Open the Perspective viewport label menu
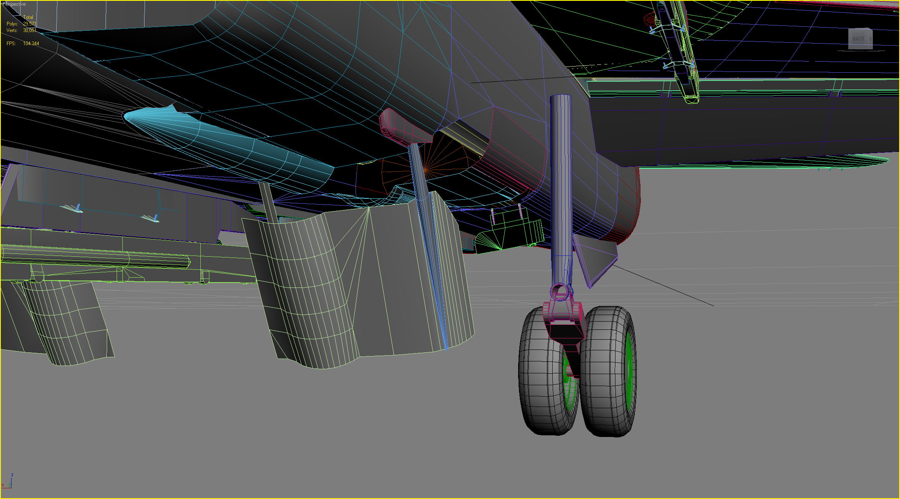Screen dimensions: 900x499 14,4
